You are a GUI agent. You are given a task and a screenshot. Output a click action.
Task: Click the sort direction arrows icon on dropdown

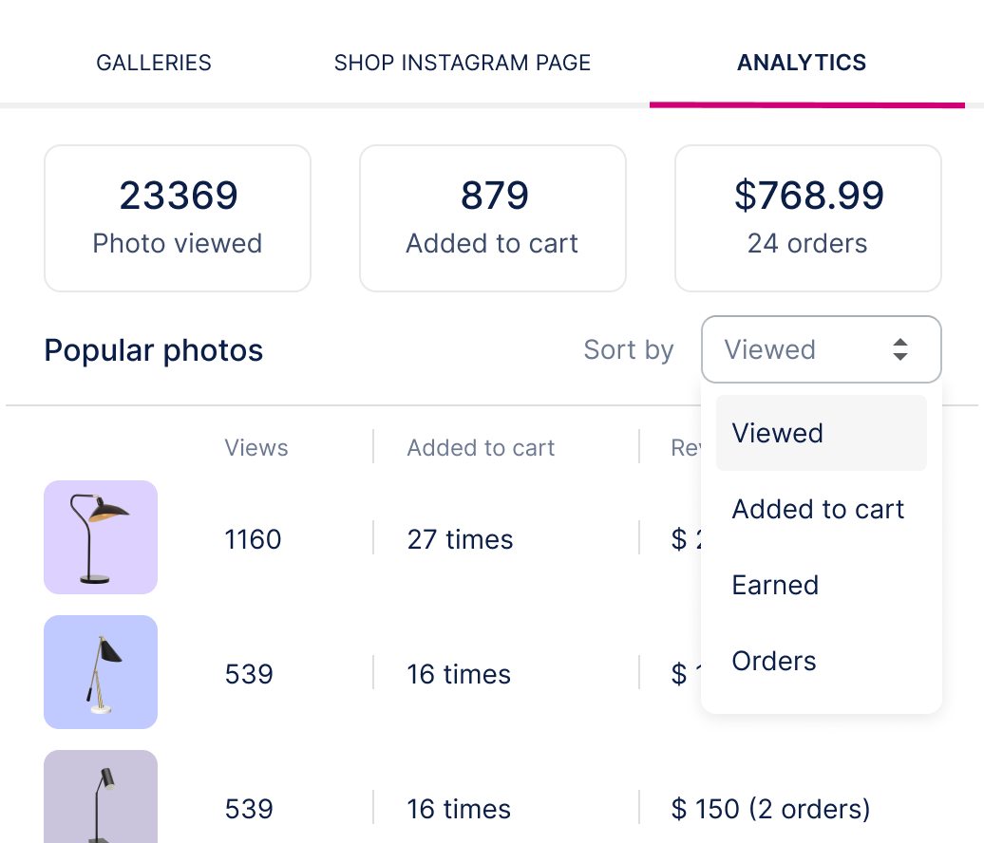pos(900,349)
